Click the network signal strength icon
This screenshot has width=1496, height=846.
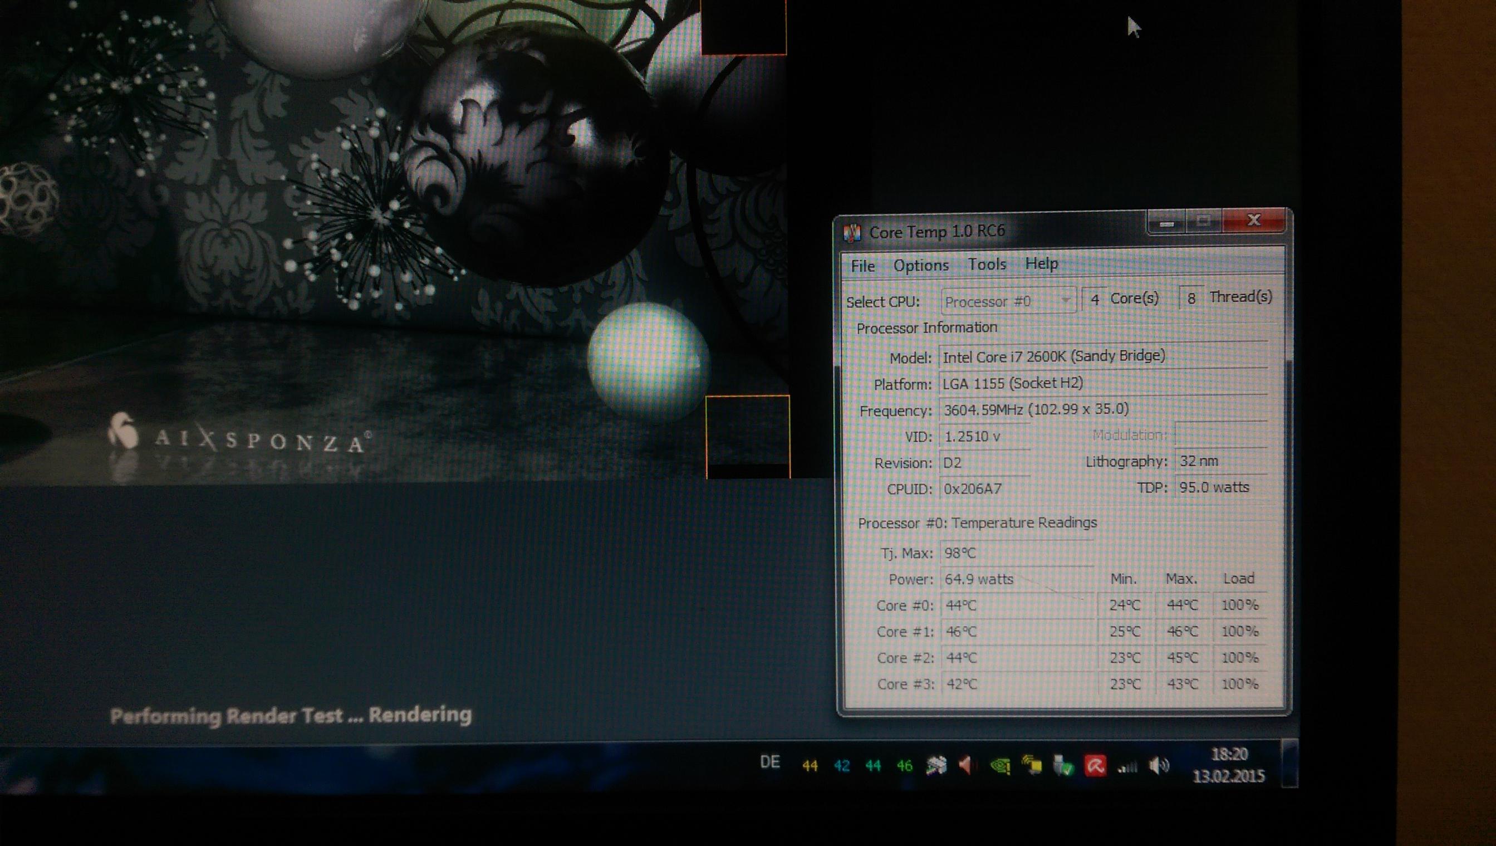click(x=1127, y=767)
